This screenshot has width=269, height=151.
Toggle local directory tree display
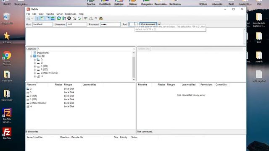pyautogui.click(x=42, y=18)
